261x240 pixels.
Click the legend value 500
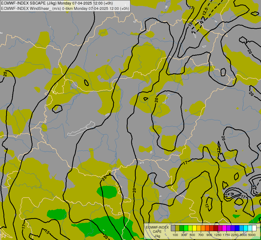click(x=192, y=235)
